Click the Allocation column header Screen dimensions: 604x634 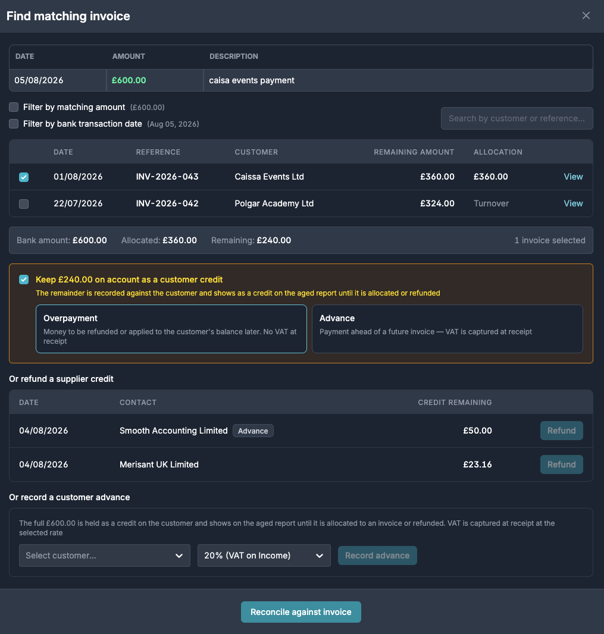click(497, 152)
